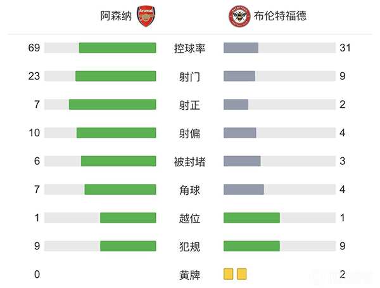Select the 阿森纳 team name

(x=117, y=16)
